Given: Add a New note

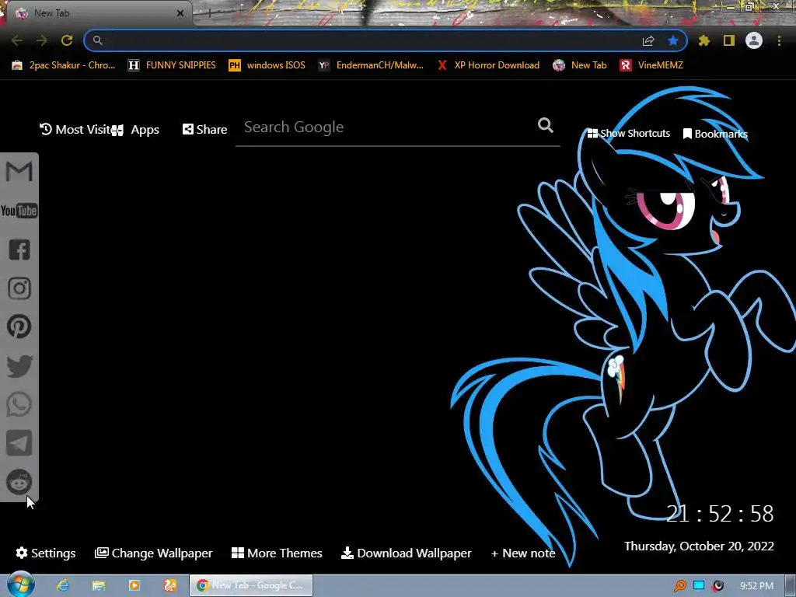Looking at the screenshot, I should click(x=523, y=553).
